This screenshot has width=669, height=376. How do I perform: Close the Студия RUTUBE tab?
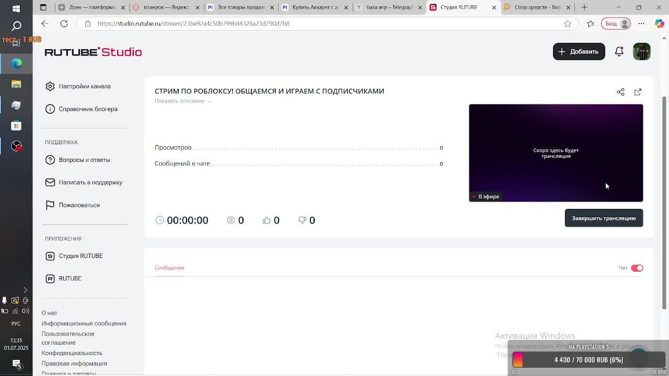point(494,7)
